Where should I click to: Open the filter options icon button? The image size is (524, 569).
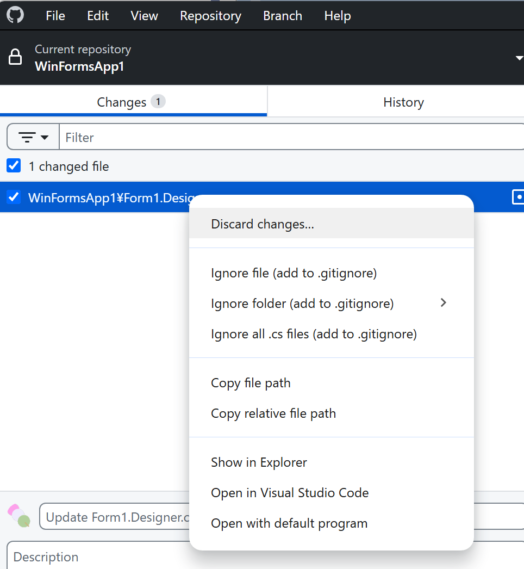[33, 137]
